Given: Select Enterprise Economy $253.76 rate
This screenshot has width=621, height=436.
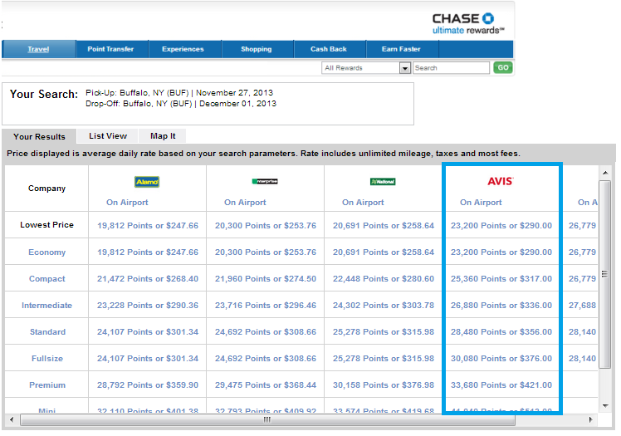Looking at the screenshot, I should pyautogui.click(x=266, y=252).
